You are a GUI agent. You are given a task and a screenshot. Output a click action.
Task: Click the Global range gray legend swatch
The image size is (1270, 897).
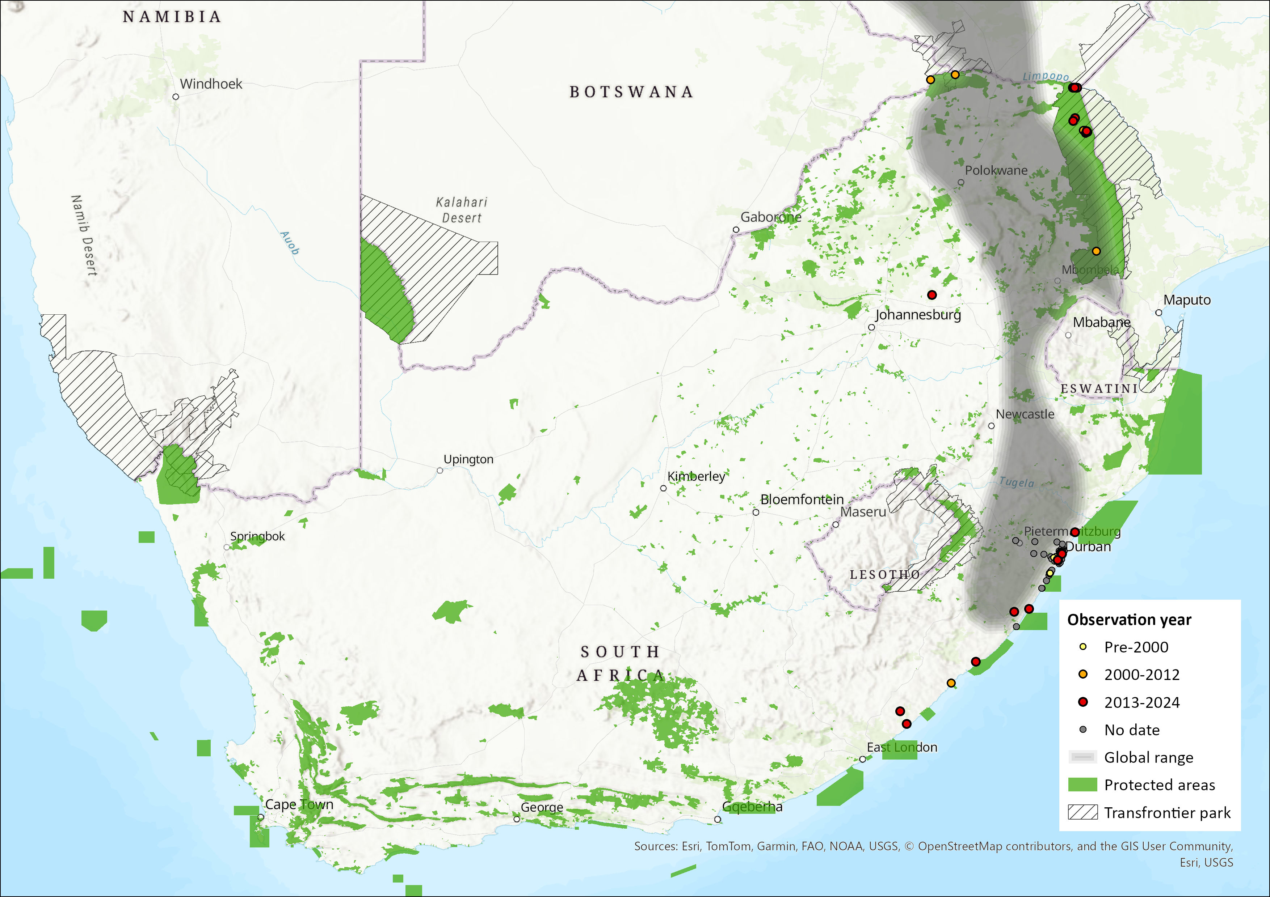point(1082,757)
